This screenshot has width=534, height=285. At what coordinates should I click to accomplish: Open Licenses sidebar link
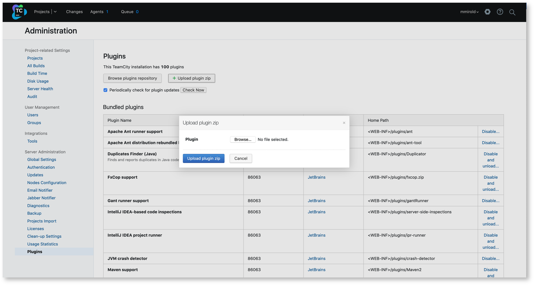click(36, 229)
